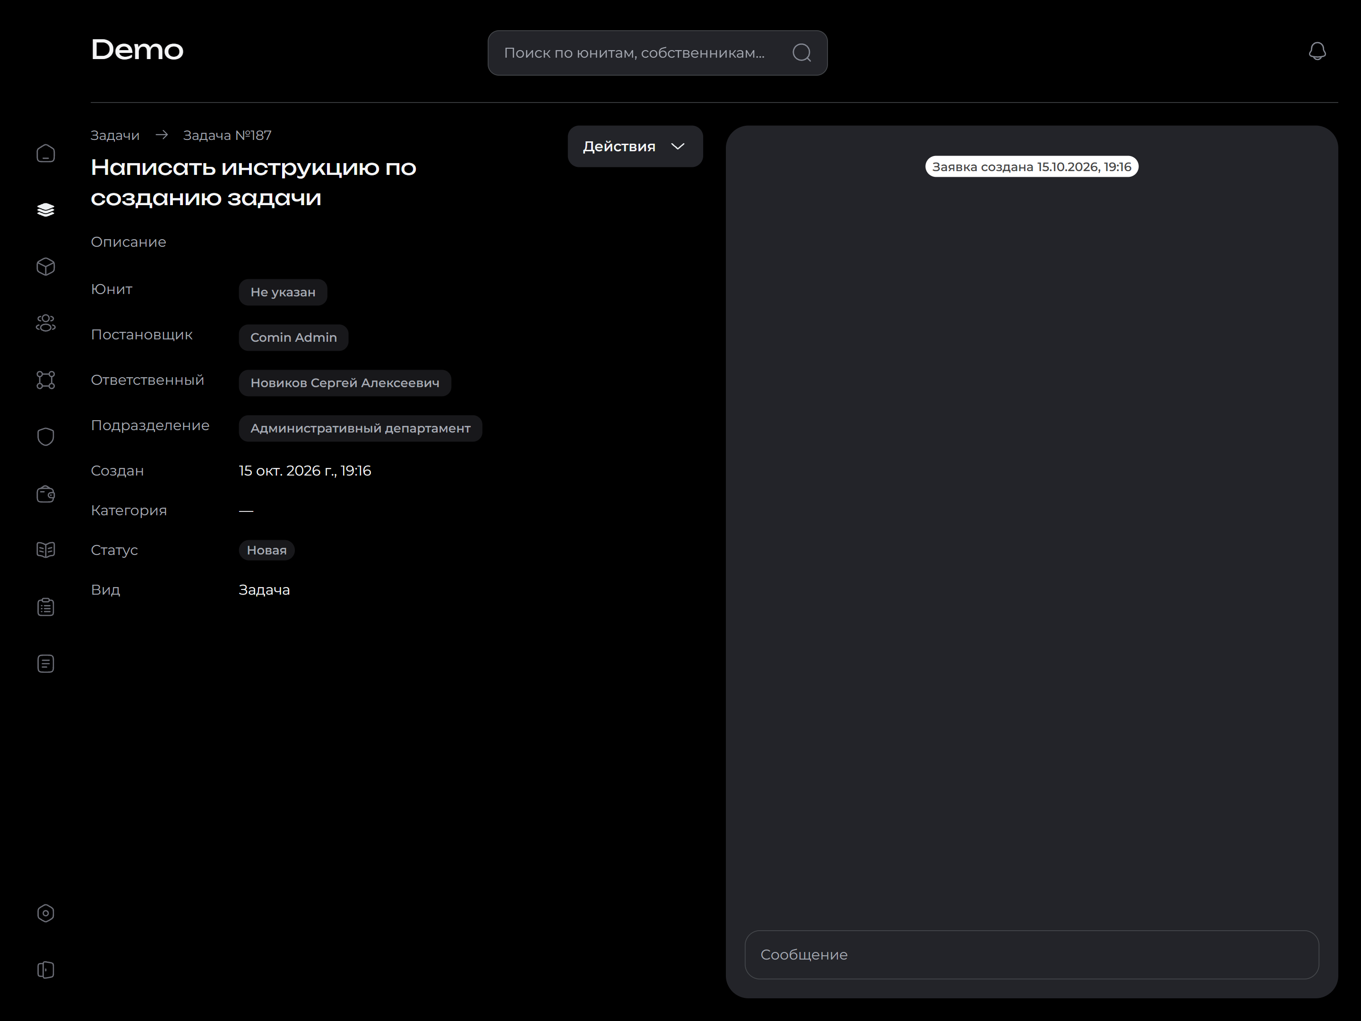Click the Постановщик label
The image size is (1361, 1021).
[141, 335]
